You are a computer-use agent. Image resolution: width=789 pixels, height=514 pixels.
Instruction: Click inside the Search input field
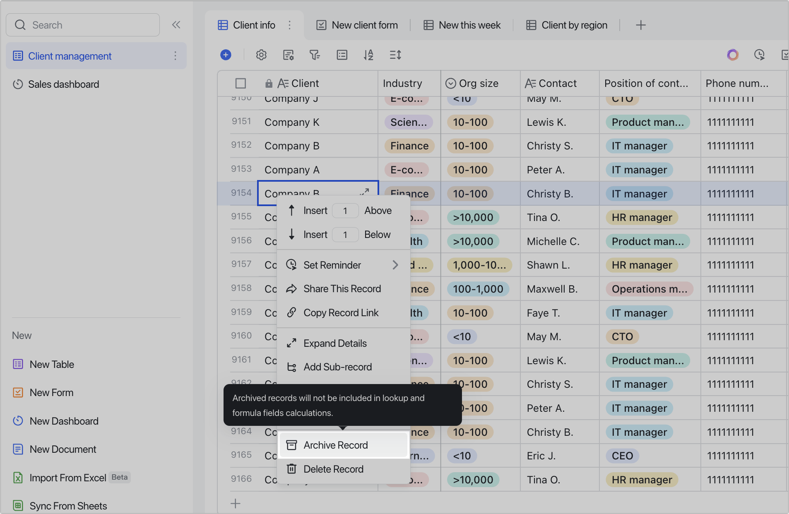83,25
